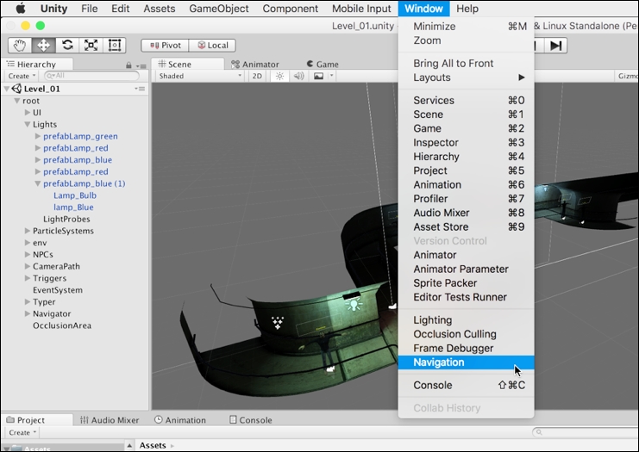Select the Rotate tool
Viewport: 639px width, 452px height.
[67, 45]
